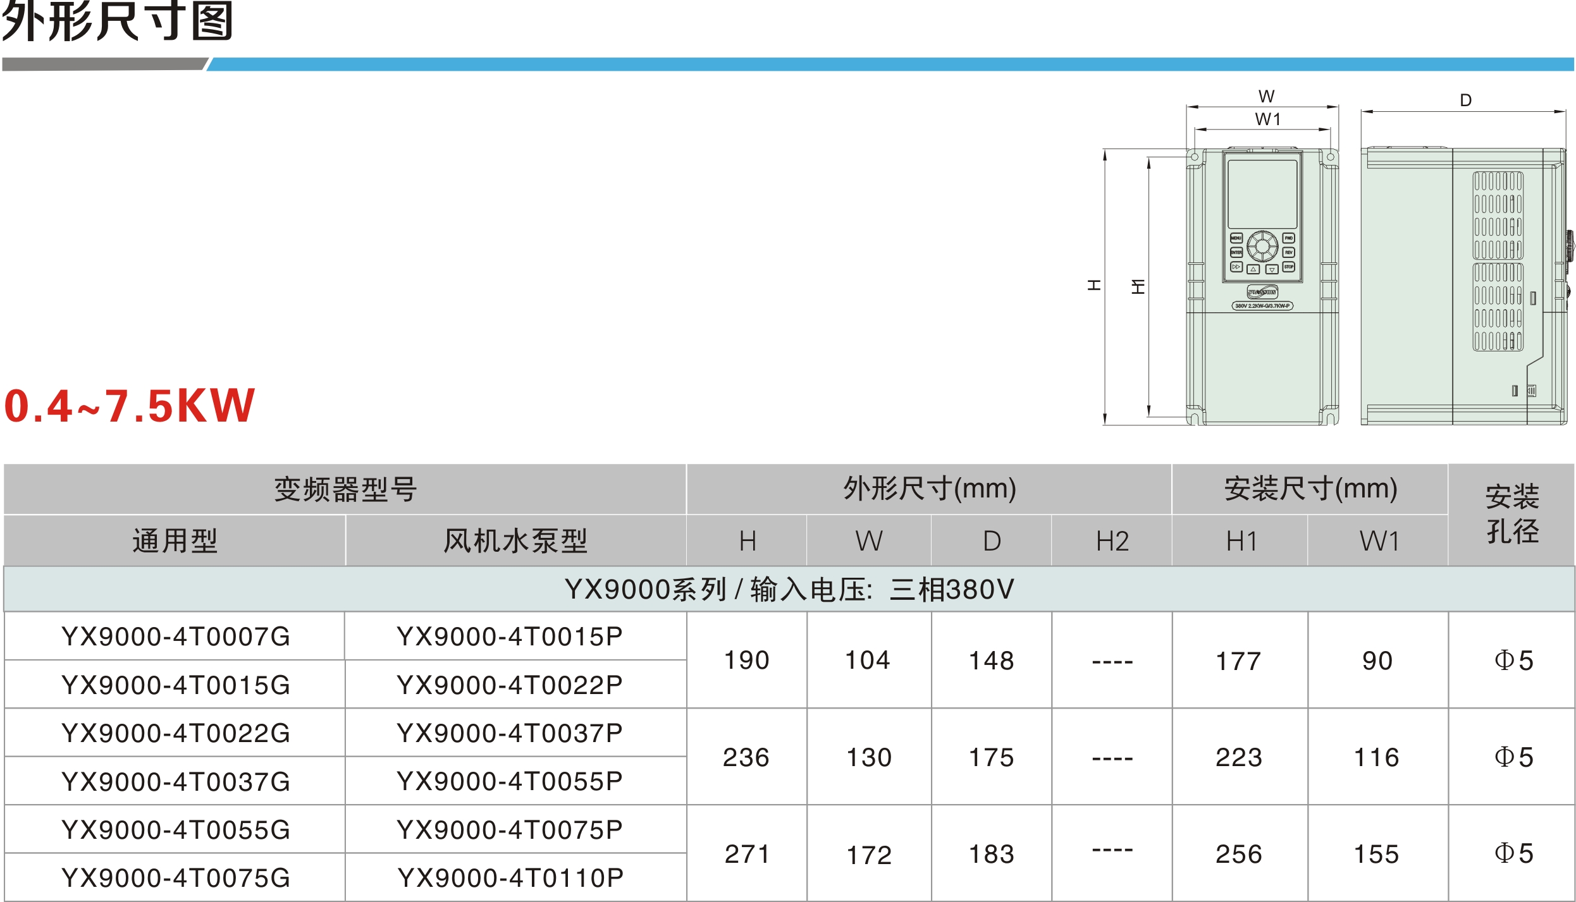1576x902 pixels.
Task: Click the up-arrow key on keypad
Action: pos(1253,269)
